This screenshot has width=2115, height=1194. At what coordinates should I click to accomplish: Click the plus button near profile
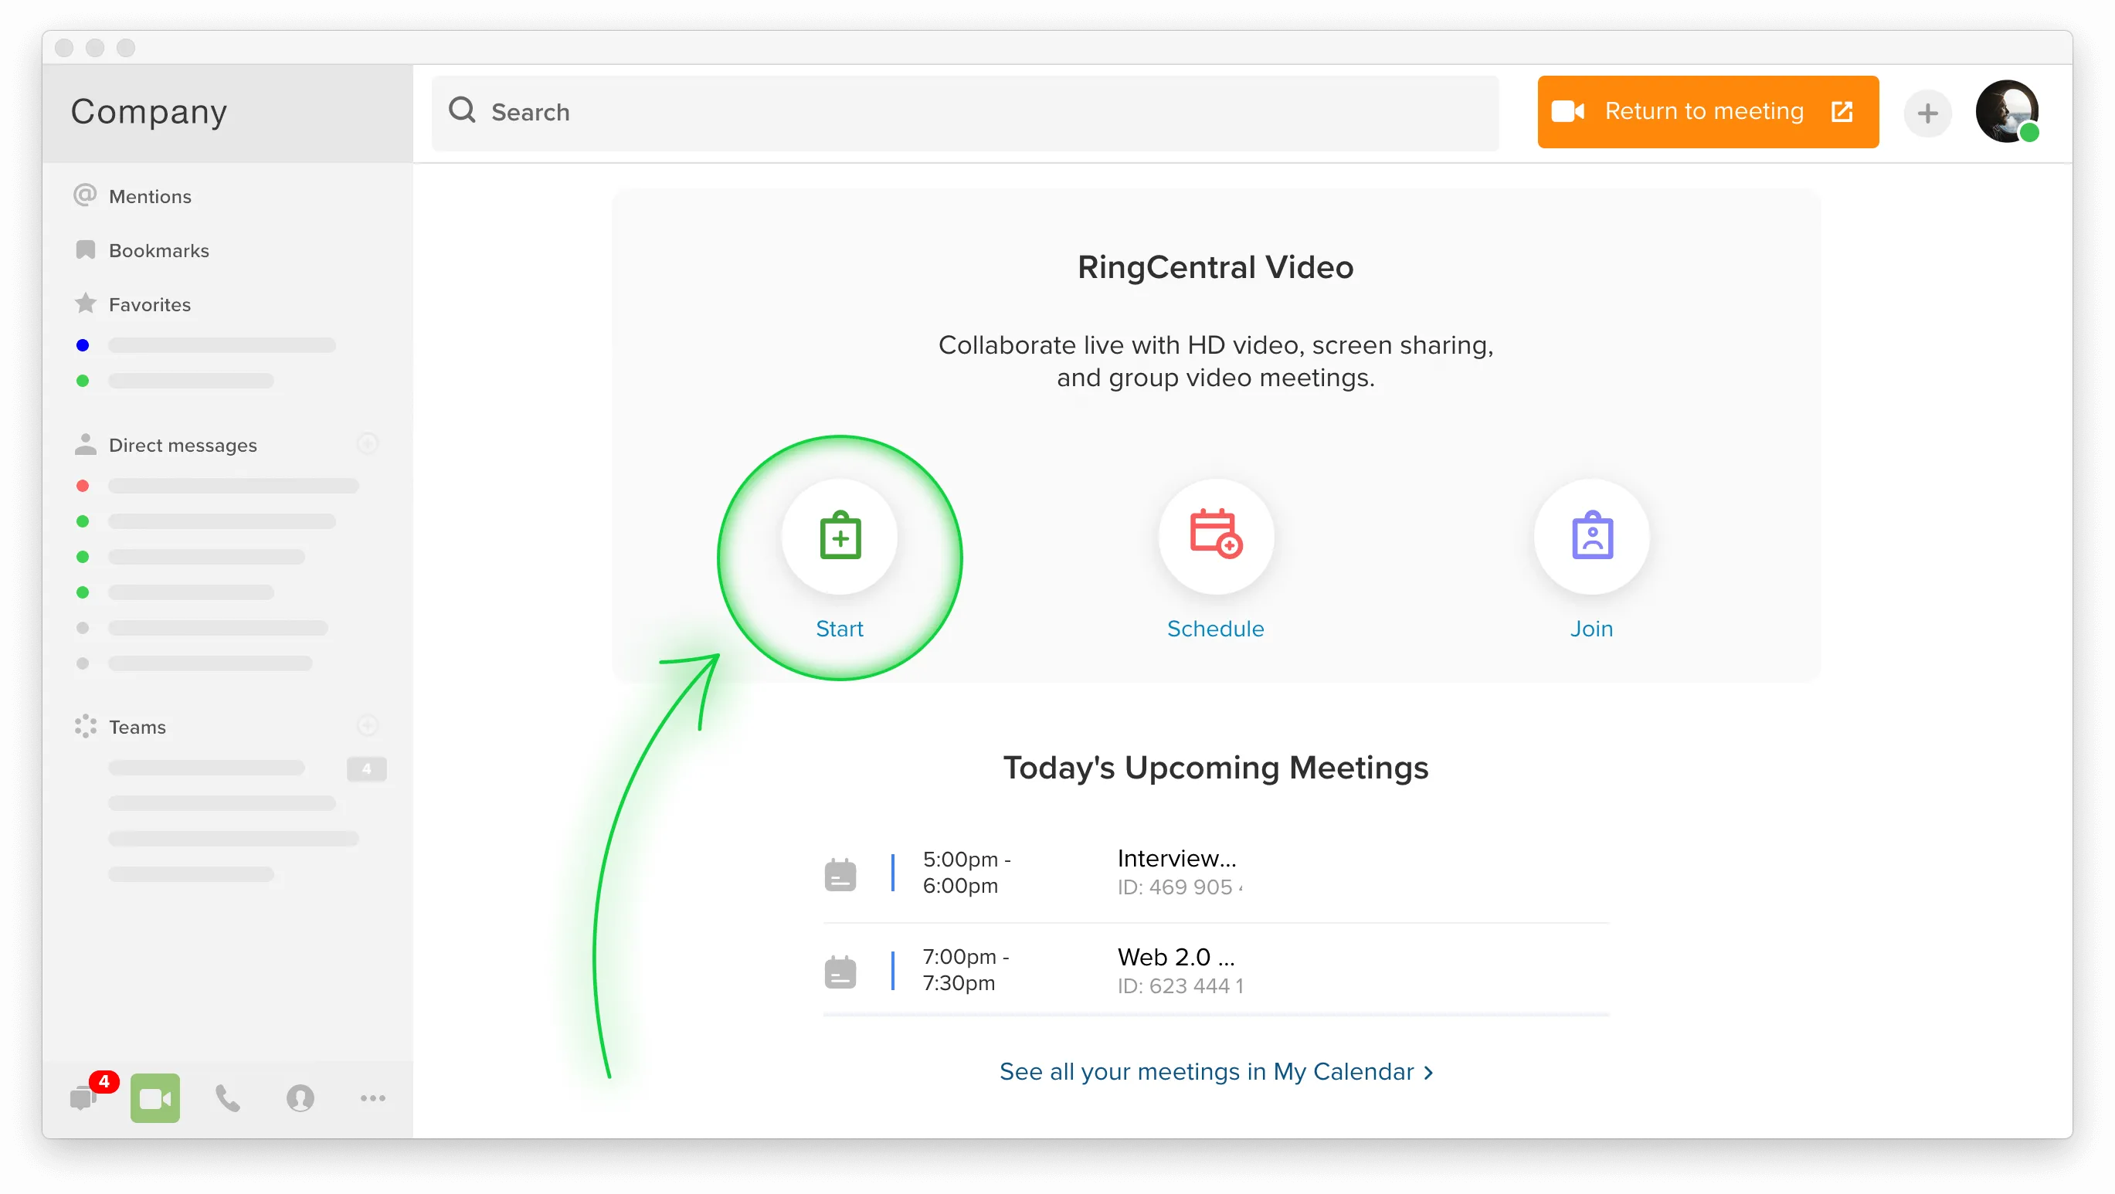(x=1927, y=113)
